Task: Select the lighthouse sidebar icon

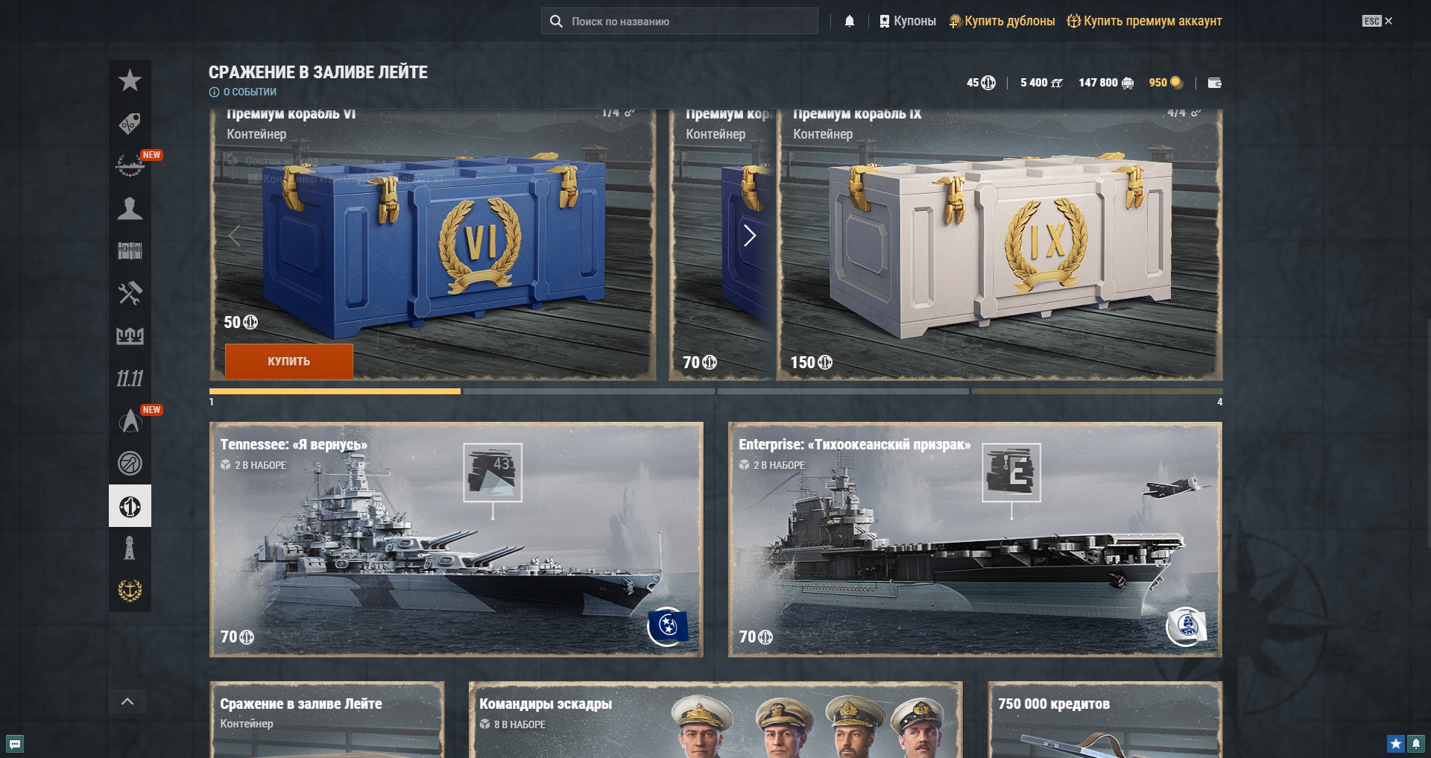Action: [x=130, y=548]
